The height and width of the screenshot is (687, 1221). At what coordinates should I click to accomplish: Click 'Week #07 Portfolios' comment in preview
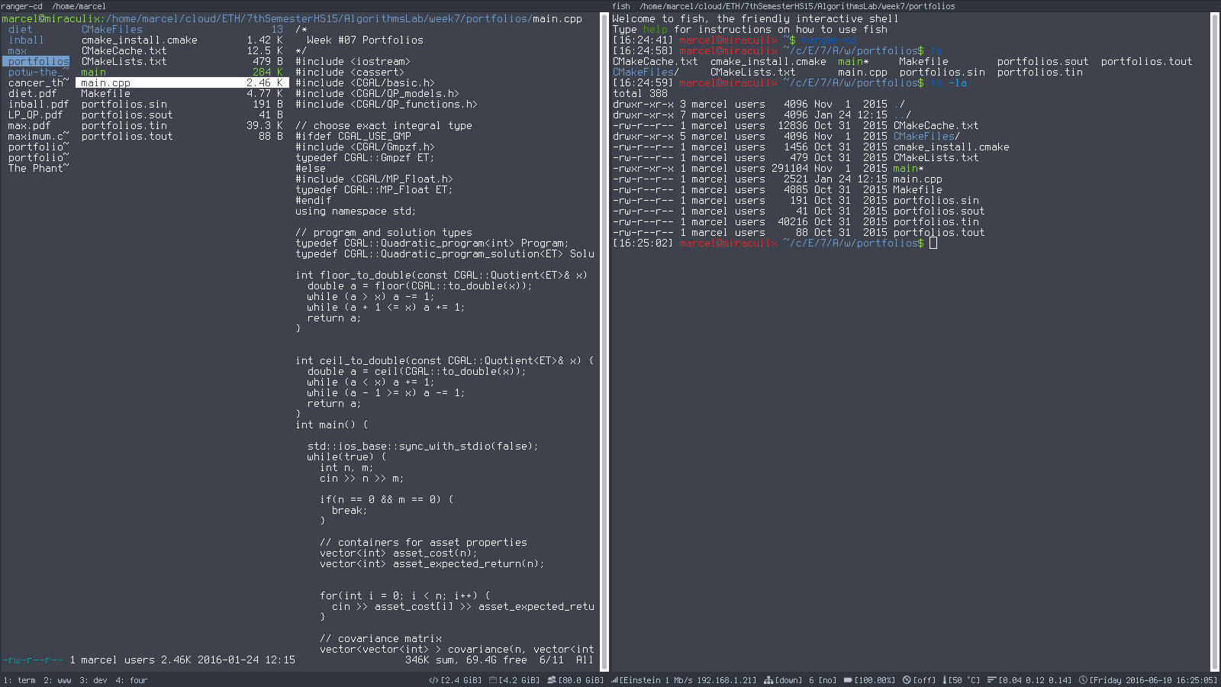(x=365, y=40)
